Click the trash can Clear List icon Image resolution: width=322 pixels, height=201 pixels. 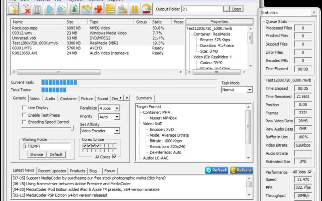point(37,9)
